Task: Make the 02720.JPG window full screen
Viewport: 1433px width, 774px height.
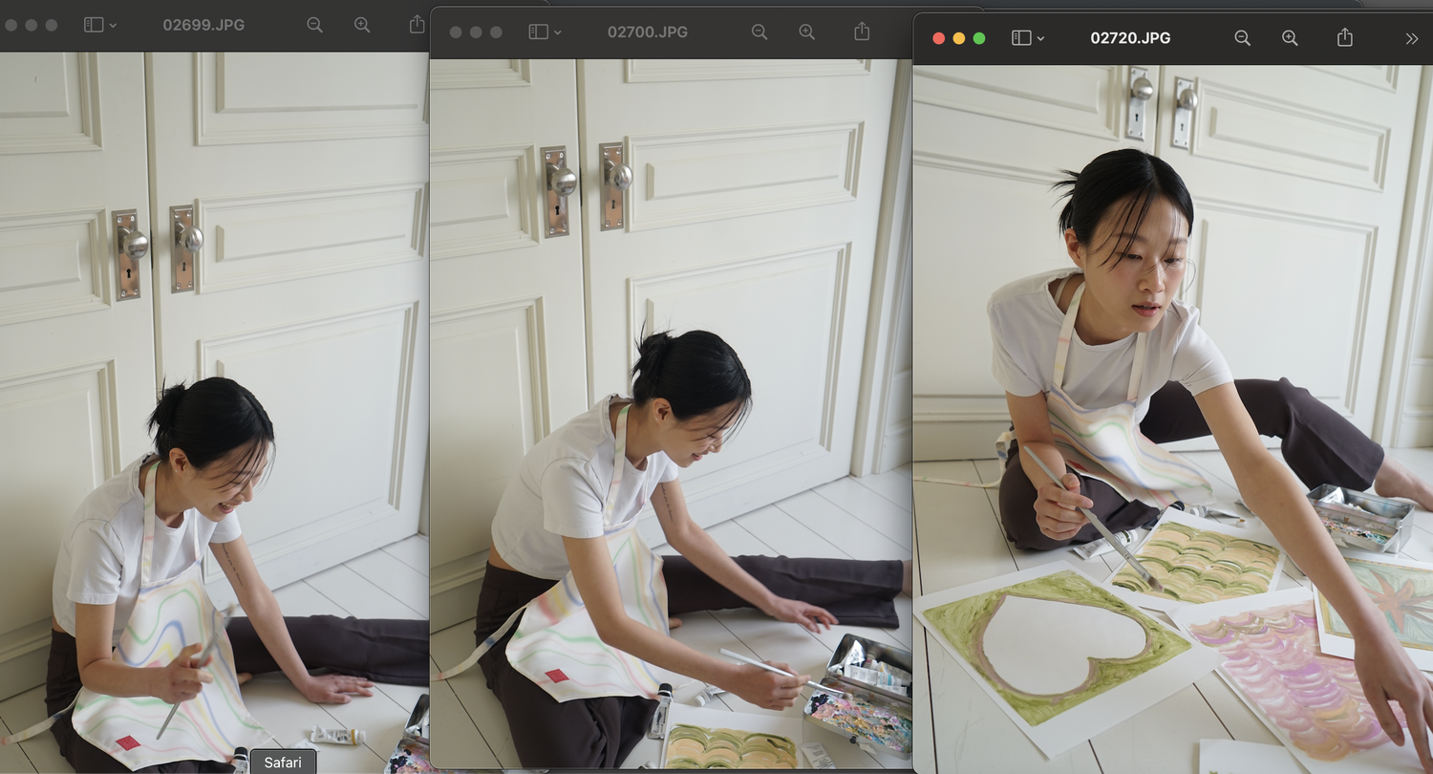Action: click(x=979, y=38)
